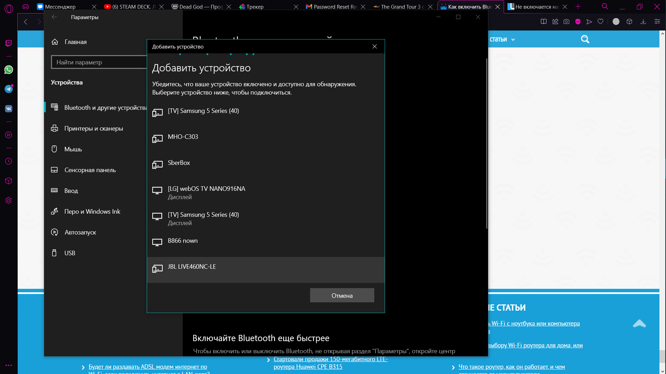Select B866 nown device
666x374 pixels.
(x=266, y=244)
